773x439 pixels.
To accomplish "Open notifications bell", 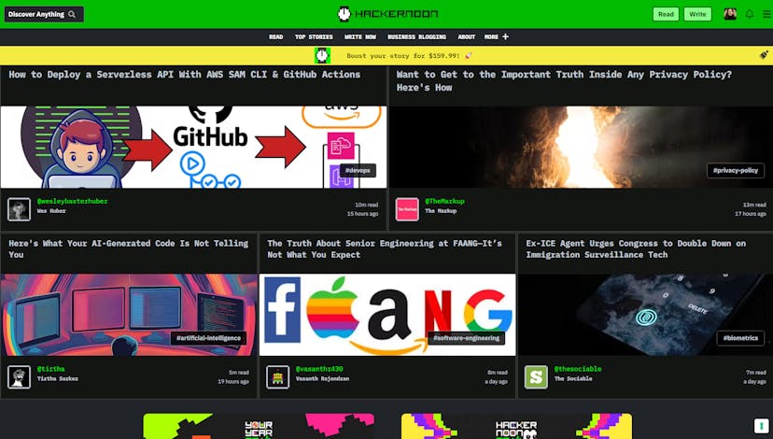I will pos(750,14).
